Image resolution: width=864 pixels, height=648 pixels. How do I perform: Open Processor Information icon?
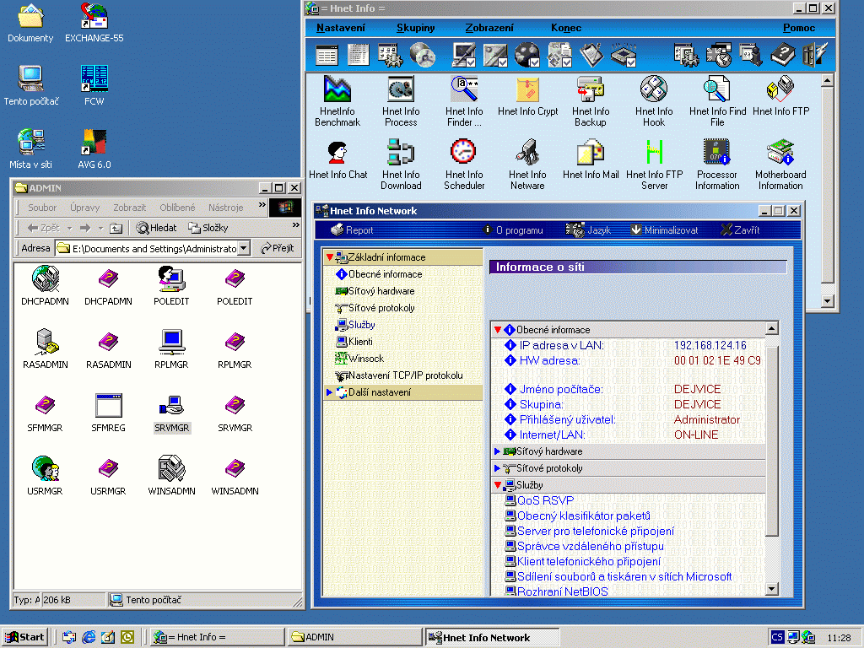(x=716, y=153)
